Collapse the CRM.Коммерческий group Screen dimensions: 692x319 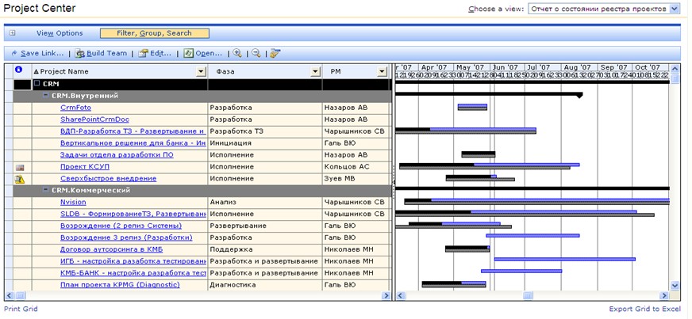pyautogui.click(x=46, y=190)
